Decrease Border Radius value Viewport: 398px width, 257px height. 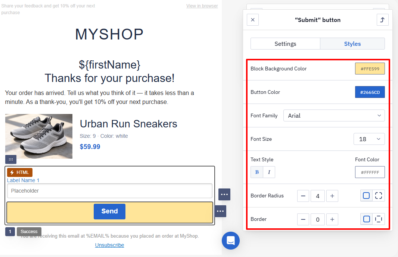click(x=303, y=196)
